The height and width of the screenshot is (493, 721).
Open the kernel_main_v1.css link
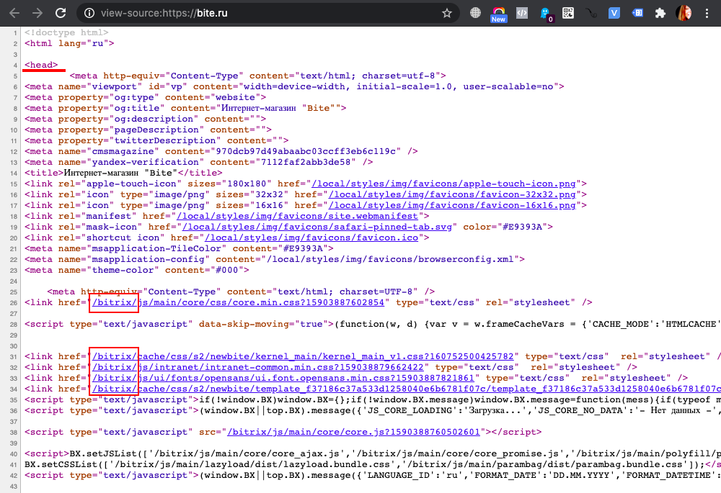point(303,357)
